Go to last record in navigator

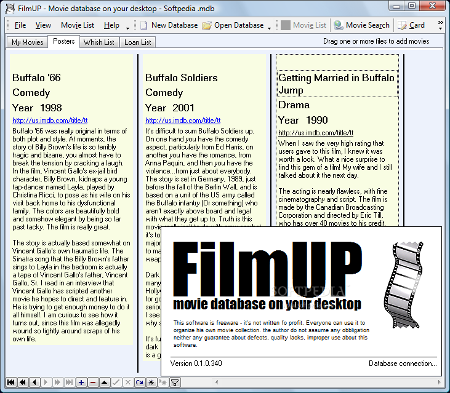click(x=70, y=382)
